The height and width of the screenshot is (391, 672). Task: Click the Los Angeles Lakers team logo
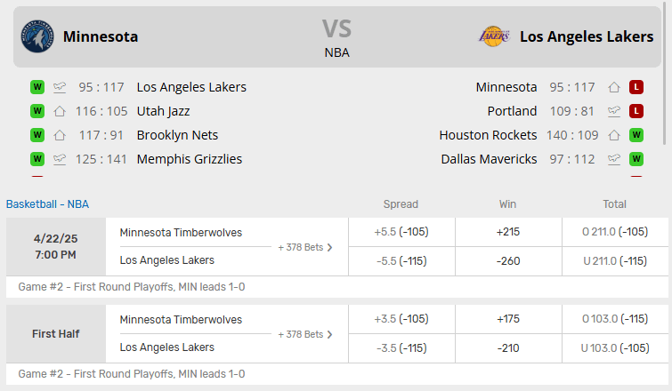[x=494, y=36]
